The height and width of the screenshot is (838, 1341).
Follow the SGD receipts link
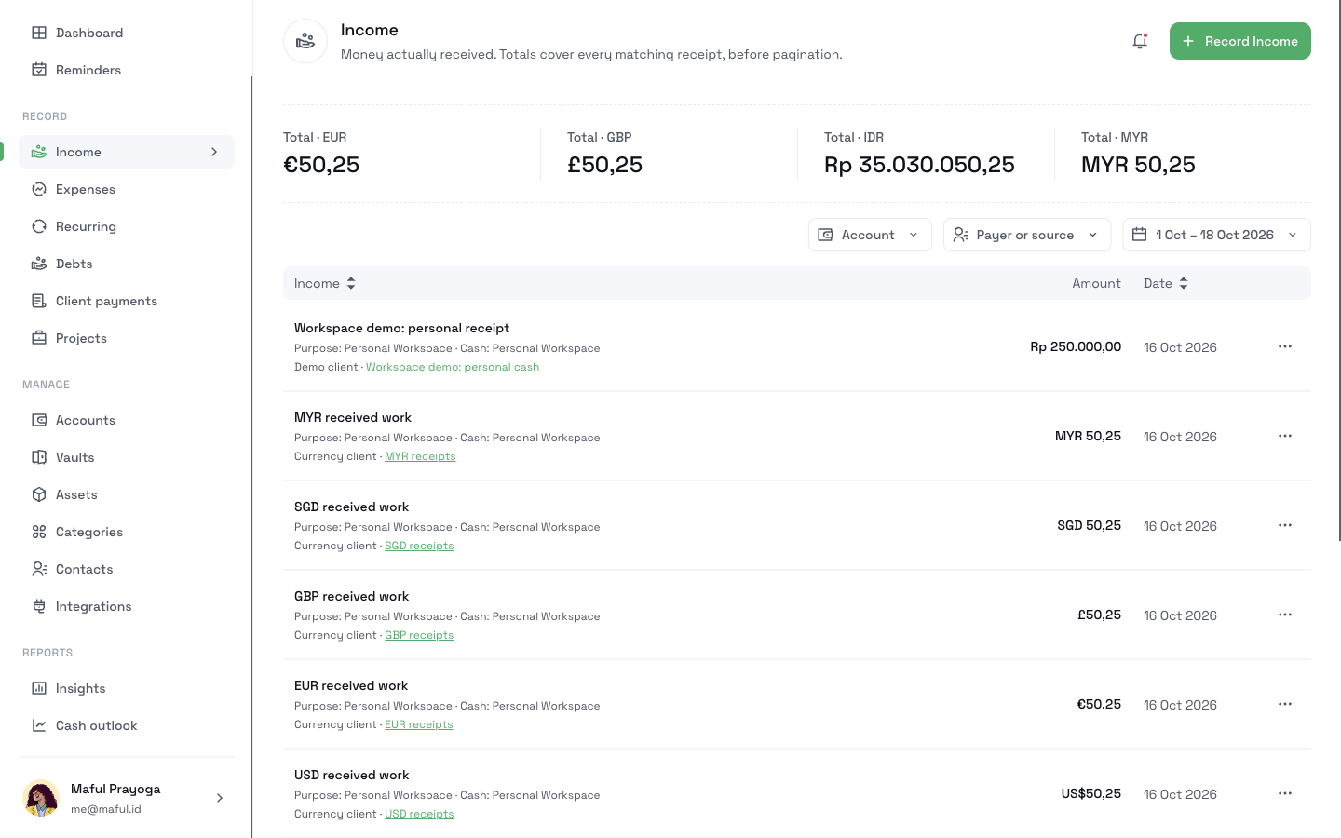click(x=419, y=546)
